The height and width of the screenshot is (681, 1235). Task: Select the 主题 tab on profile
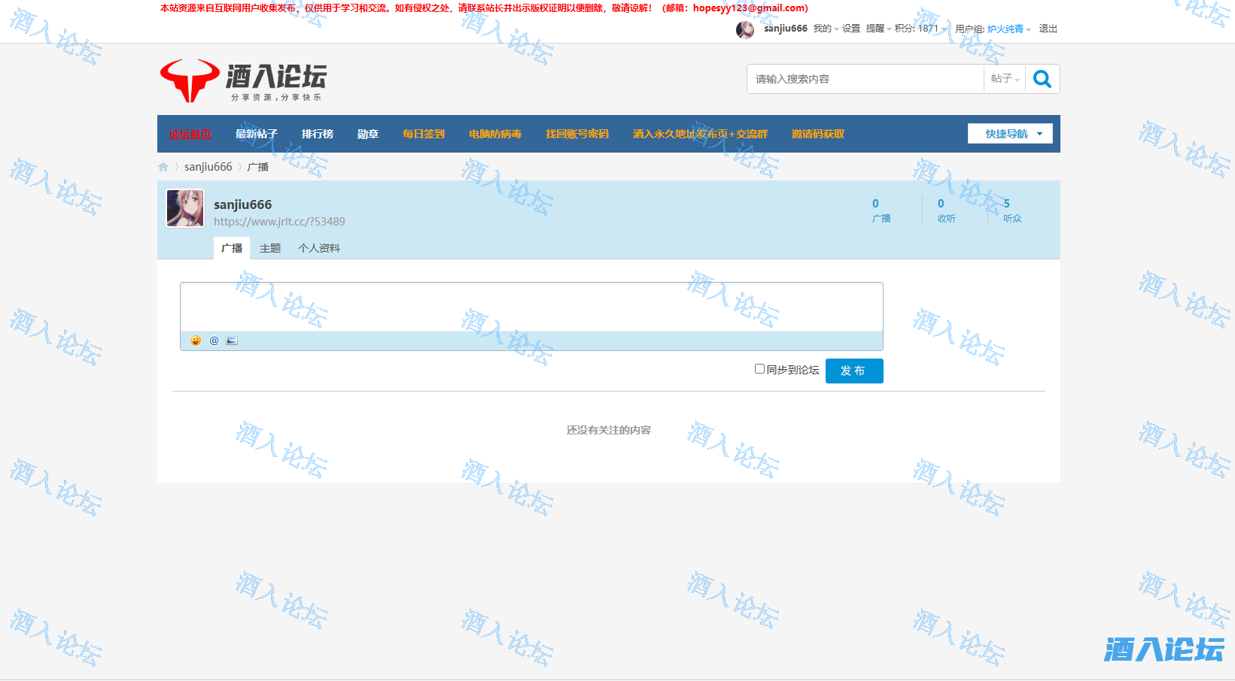[269, 248]
